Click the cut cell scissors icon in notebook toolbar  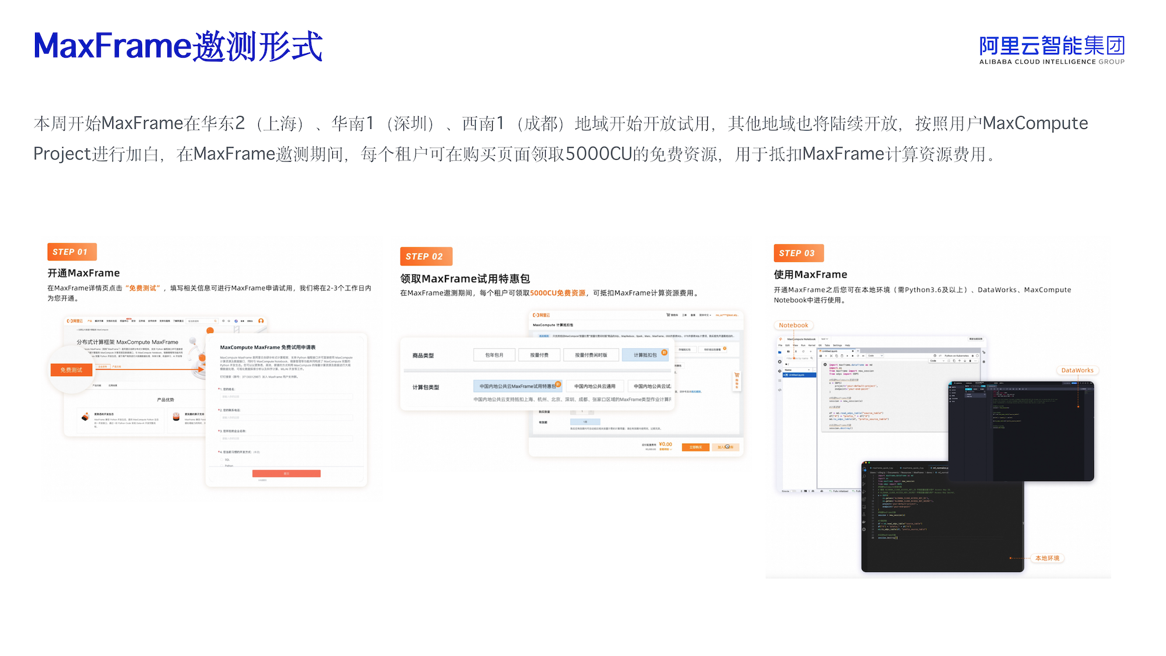click(831, 356)
